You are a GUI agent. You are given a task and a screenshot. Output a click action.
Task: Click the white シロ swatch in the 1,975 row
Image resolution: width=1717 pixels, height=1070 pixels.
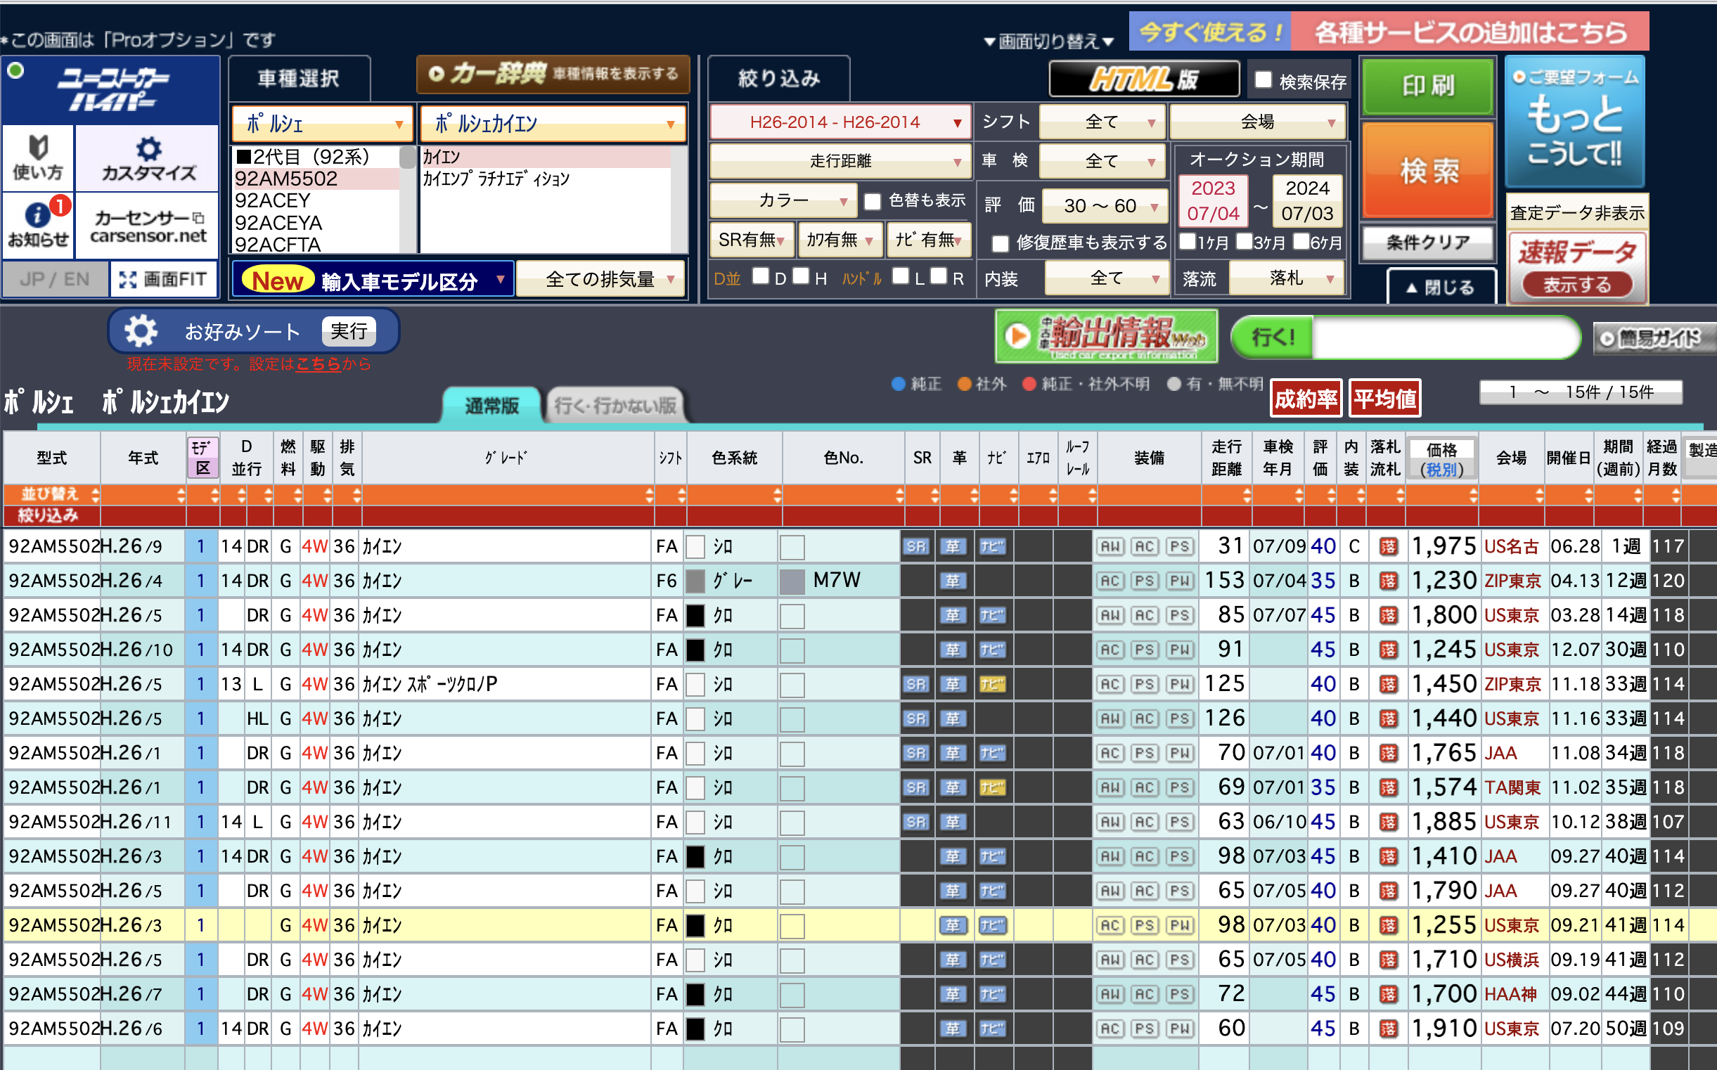695,546
